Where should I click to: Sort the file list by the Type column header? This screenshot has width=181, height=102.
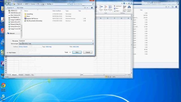[x=67, y=11]
